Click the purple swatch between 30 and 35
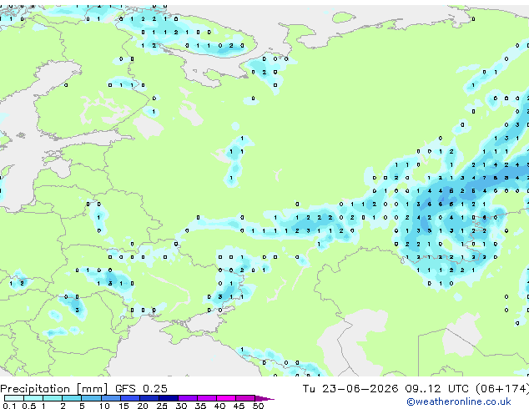Viewport: 529px width, 409px height. (187, 398)
